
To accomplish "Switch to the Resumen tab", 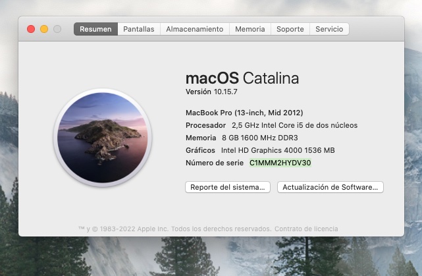I will [95, 29].
